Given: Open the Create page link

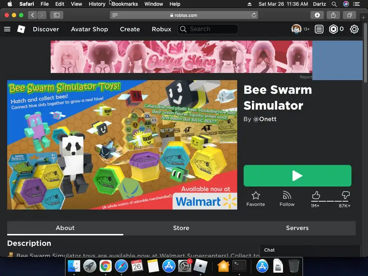Looking at the screenshot, I should tap(130, 29).
